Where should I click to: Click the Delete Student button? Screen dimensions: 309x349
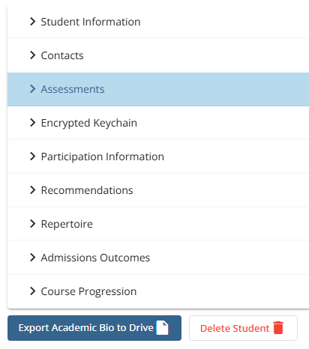click(243, 328)
